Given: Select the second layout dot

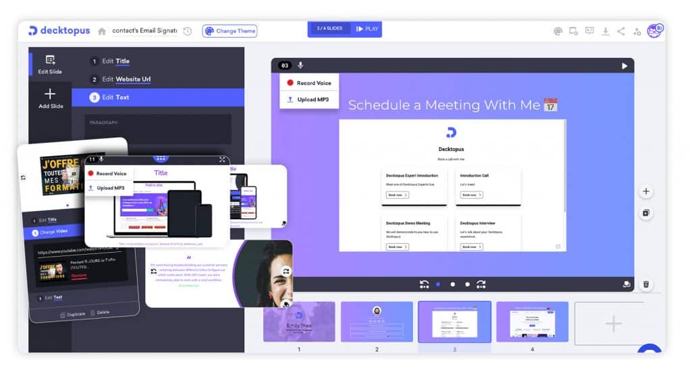Looking at the screenshot, I should coord(453,284).
